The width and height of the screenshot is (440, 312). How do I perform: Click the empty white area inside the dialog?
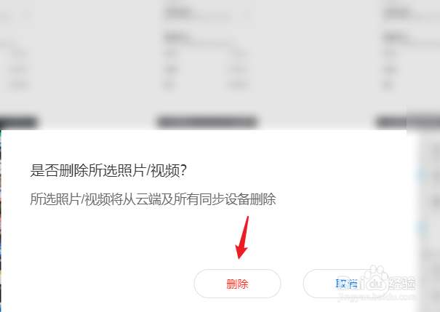(x=112, y=247)
